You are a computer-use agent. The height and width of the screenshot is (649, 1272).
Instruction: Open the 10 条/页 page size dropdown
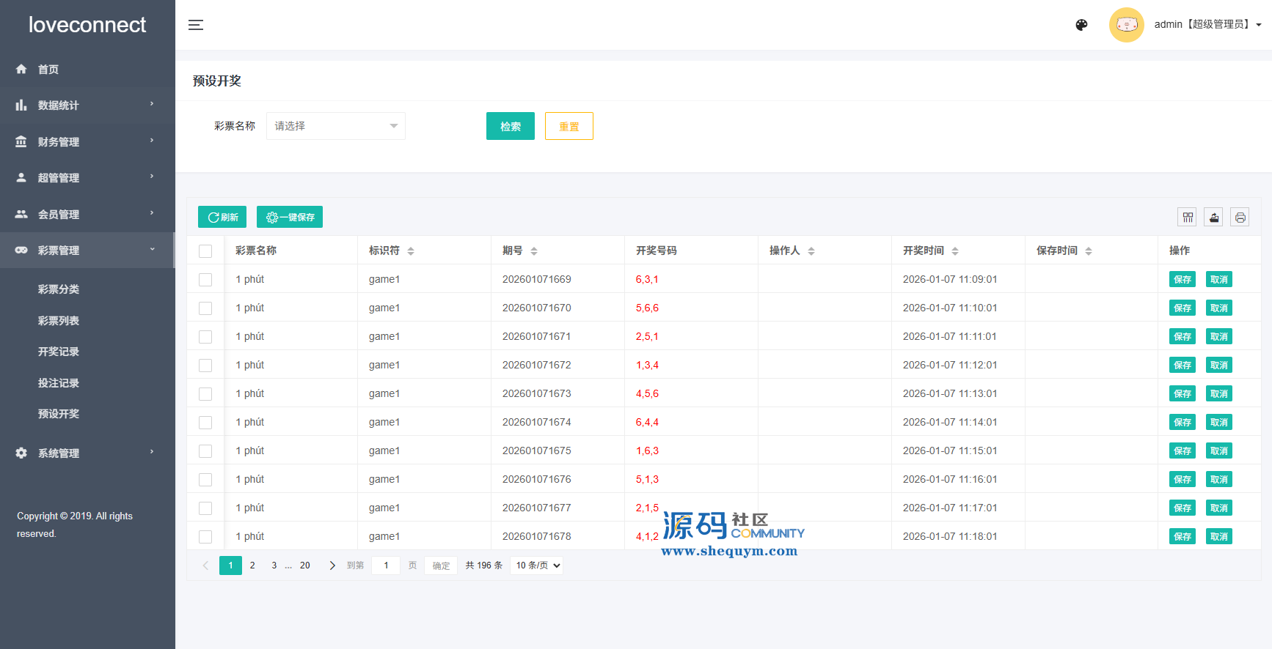click(x=537, y=565)
